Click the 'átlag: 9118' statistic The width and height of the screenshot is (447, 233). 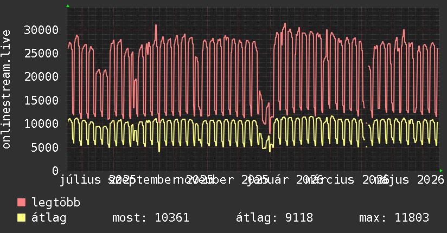pos(274,218)
